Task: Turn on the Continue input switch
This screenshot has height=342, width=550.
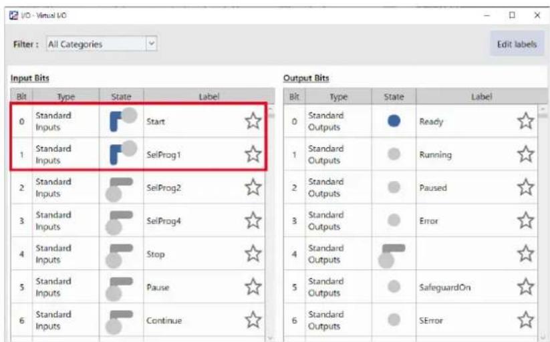Action: [119, 323]
